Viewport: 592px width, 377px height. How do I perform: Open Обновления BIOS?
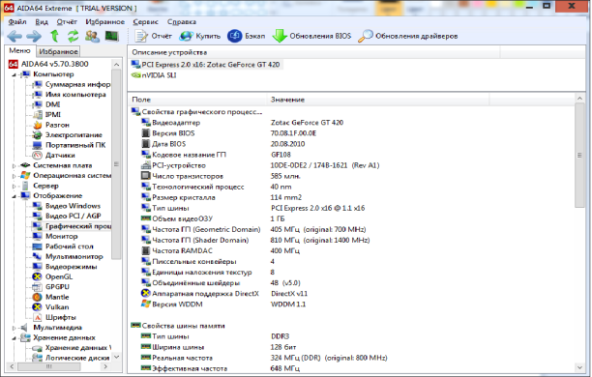311,36
